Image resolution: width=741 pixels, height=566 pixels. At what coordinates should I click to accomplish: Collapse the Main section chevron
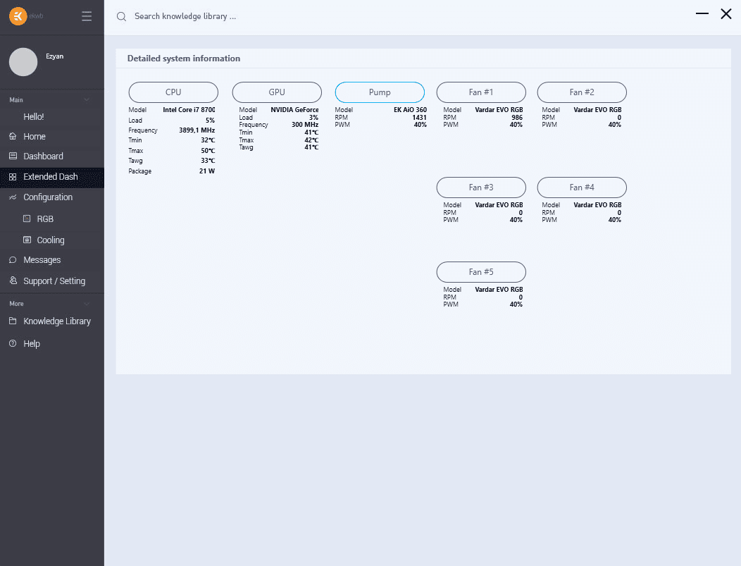[87, 100]
